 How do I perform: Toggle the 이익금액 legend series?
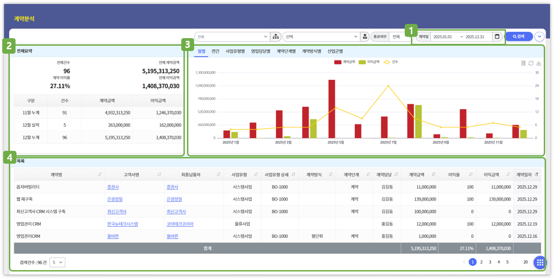coord(369,62)
